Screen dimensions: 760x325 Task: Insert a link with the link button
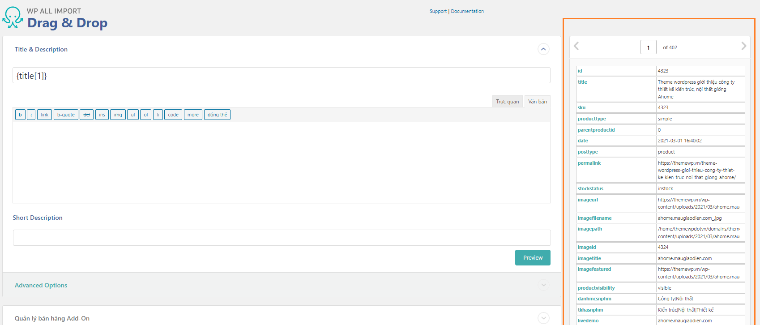pos(45,115)
